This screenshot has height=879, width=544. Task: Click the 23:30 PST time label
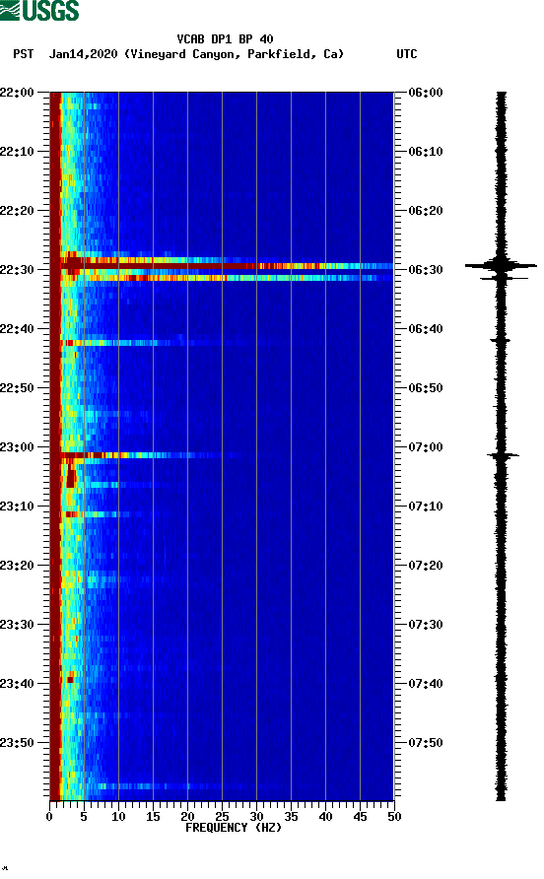pos(17,625)
